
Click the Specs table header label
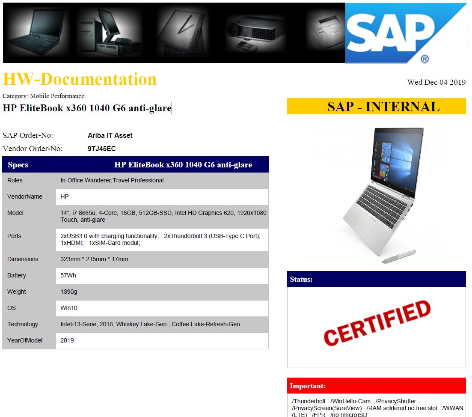click(x=18, y=165)
